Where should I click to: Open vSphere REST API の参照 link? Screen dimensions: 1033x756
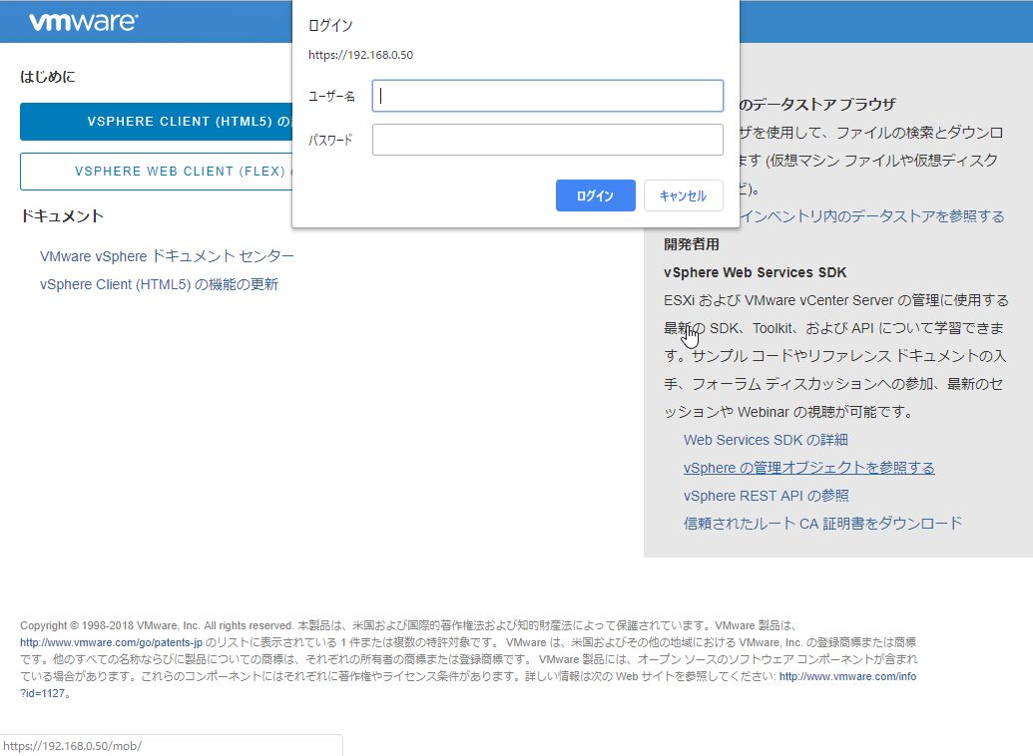[x=767, y=496]
